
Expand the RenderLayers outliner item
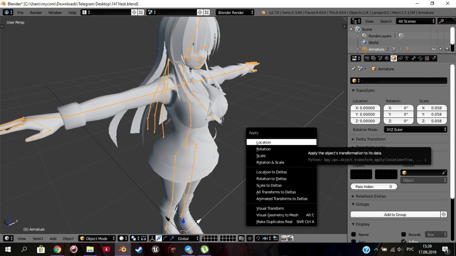coord(358,36)
